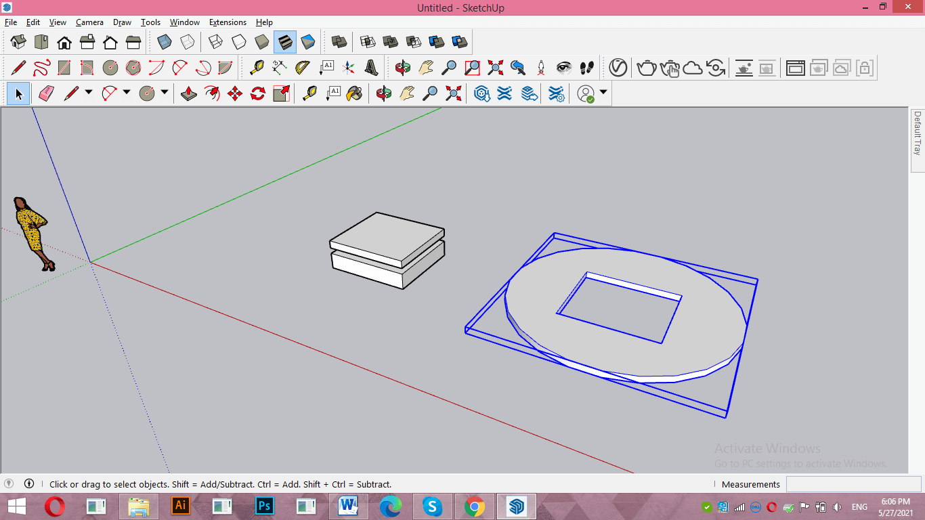Expand the account profile dropdown arrow
This screenshot has height=520, width=925.
click(603, 93)
